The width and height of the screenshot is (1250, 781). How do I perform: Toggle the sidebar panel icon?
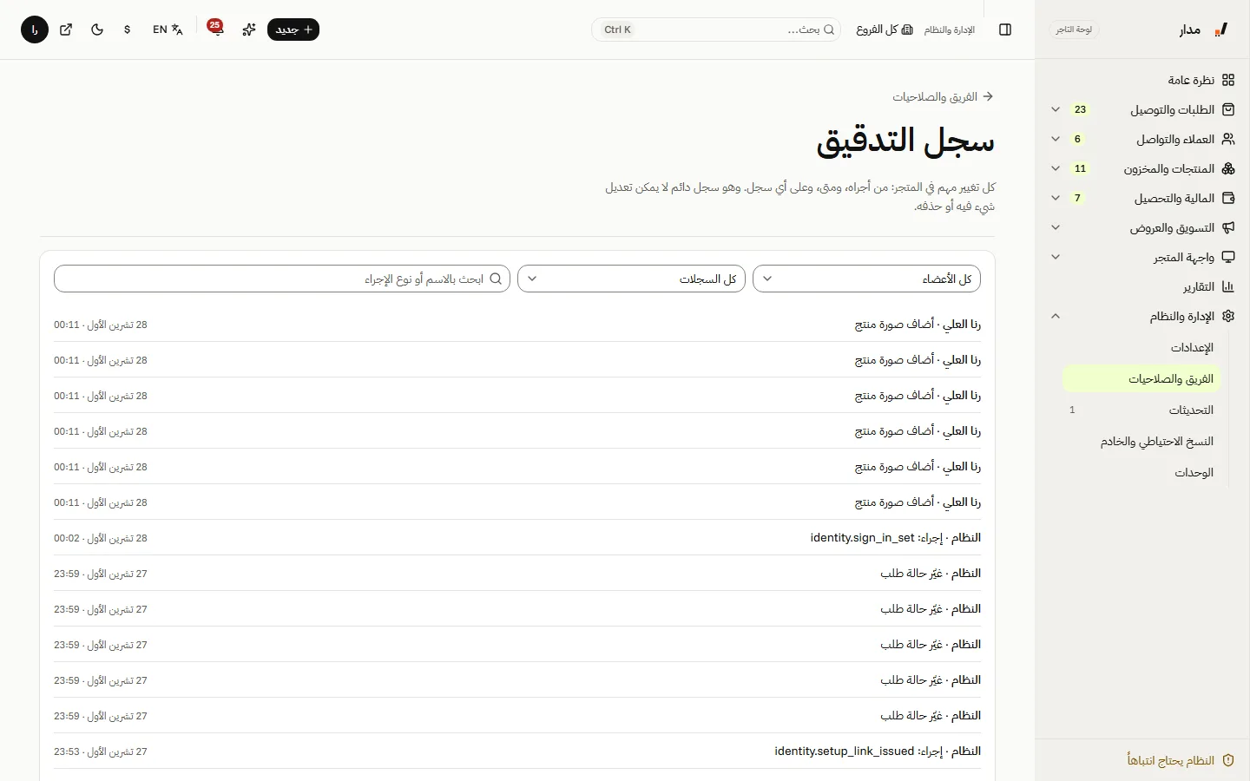[x=1005, y=30]
